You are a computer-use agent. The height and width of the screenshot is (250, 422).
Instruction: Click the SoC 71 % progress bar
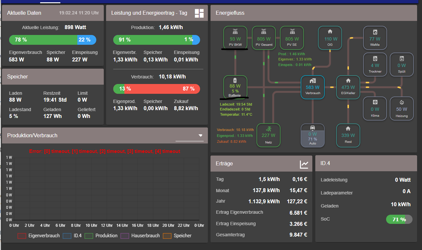[399, 219]
